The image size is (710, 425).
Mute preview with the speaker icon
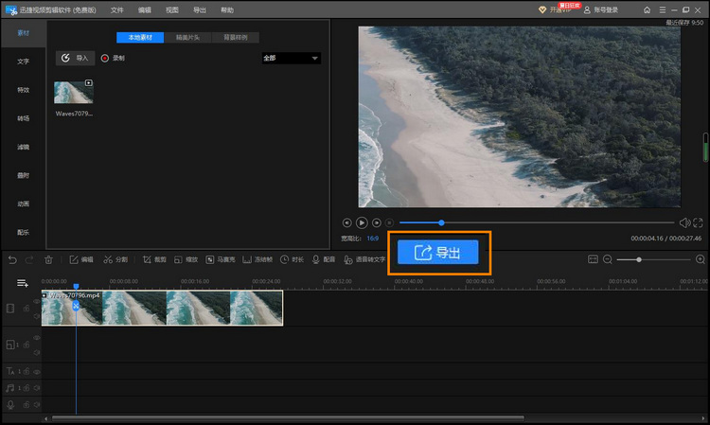click(684, 222)
